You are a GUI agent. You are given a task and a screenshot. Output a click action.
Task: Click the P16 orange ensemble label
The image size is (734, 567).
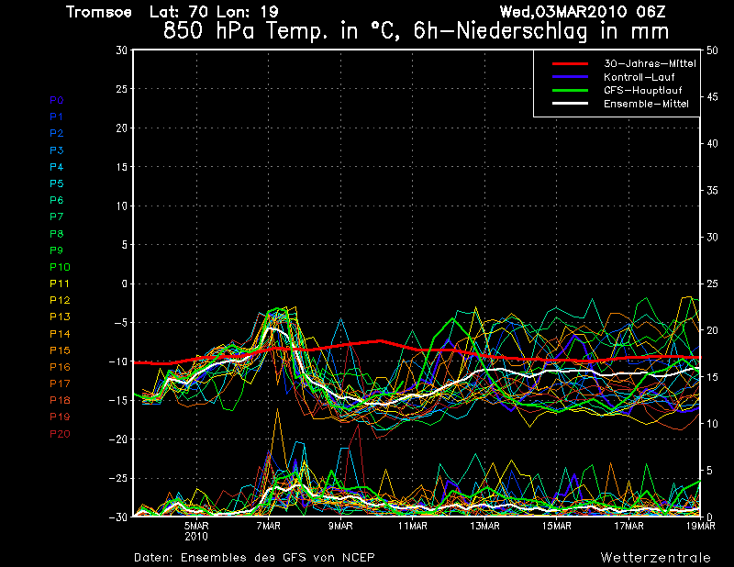(x=60, y=367)
